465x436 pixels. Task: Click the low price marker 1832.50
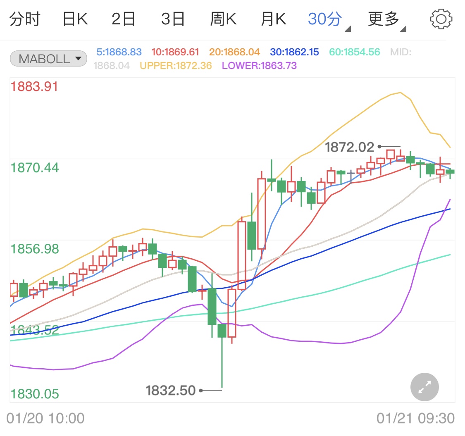(171, 390)
